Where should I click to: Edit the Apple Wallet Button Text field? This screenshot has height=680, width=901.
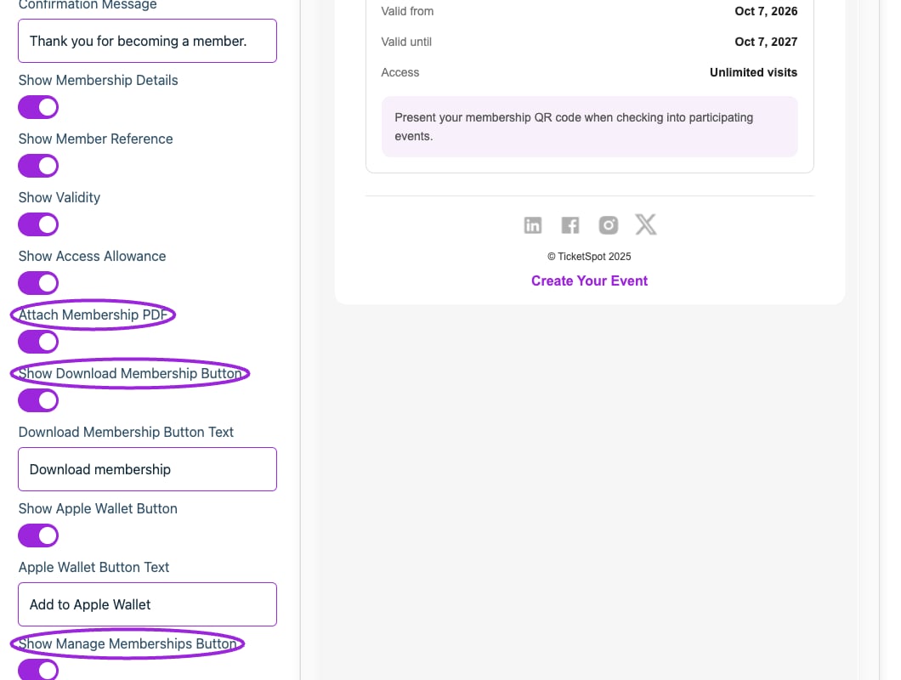(147, 604)
